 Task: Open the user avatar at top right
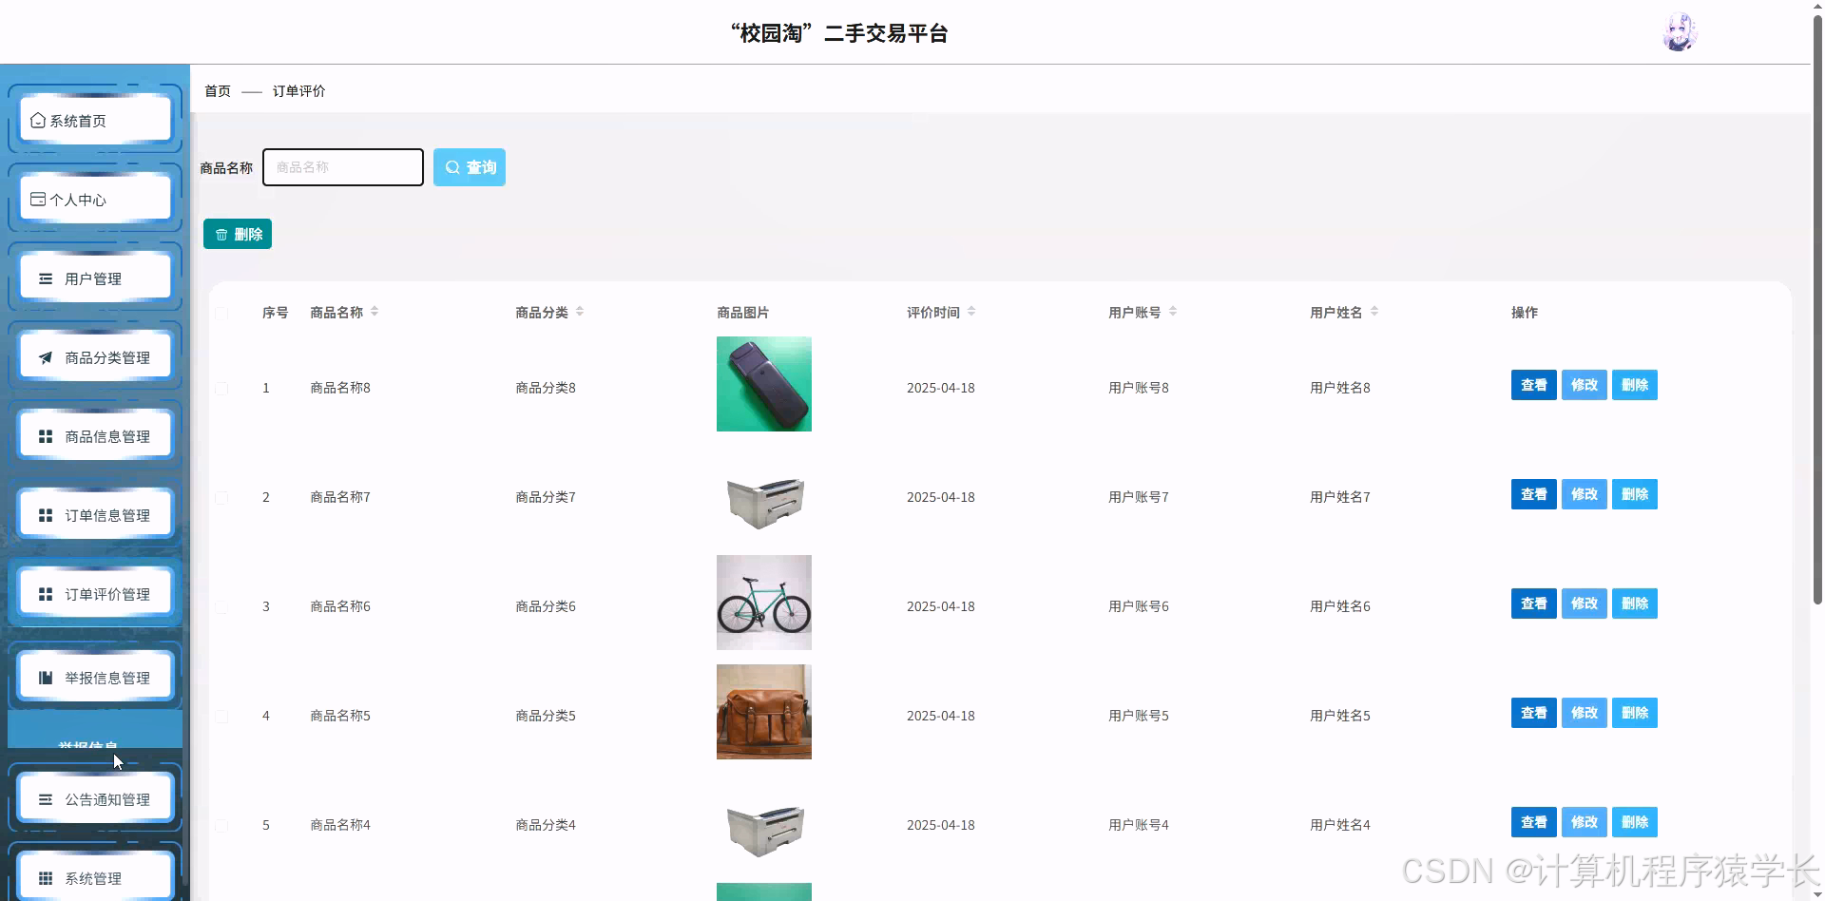click(x=1680, y=30)
